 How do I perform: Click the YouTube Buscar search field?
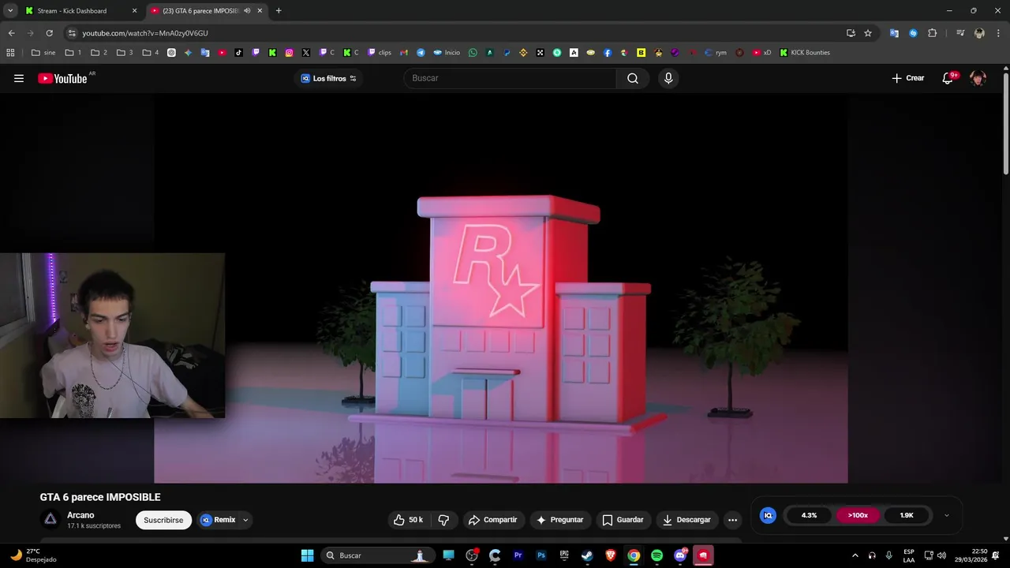510,78
